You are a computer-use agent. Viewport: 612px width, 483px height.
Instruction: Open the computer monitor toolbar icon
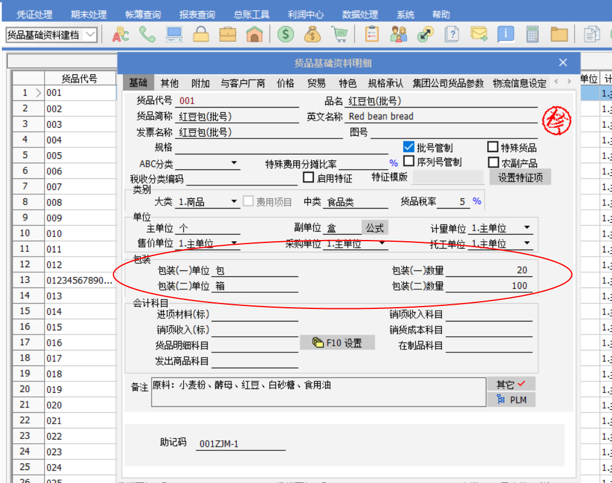coord(174,34)
